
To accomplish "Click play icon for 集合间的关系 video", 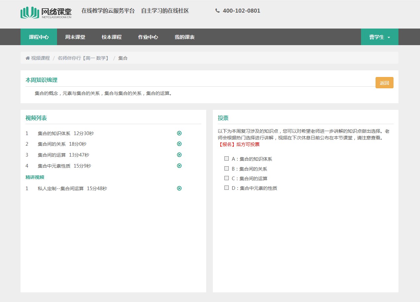I will [x=179, y=144].
